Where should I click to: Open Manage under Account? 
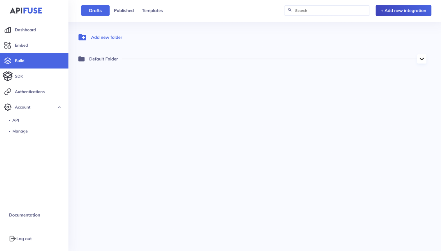pos(20,131)
